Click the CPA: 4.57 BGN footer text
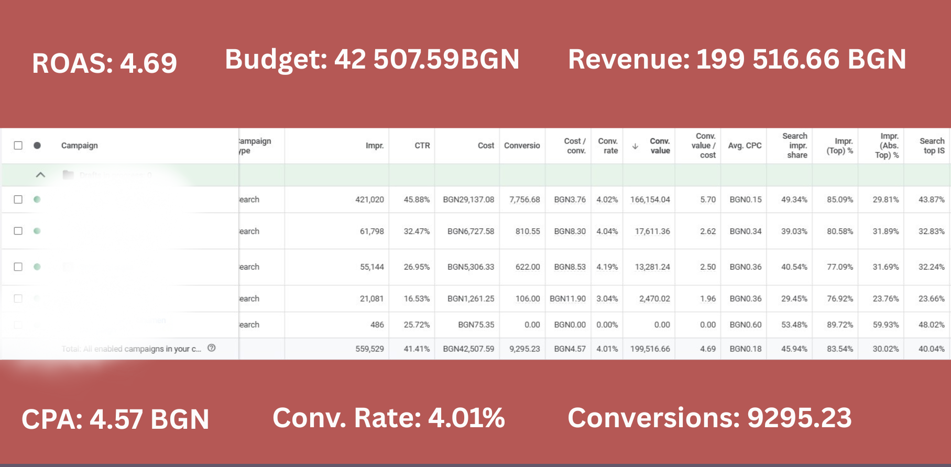Image resolution: width=951 pixels, height=467 pixels. pyautogui.click(x=115, y=419)
